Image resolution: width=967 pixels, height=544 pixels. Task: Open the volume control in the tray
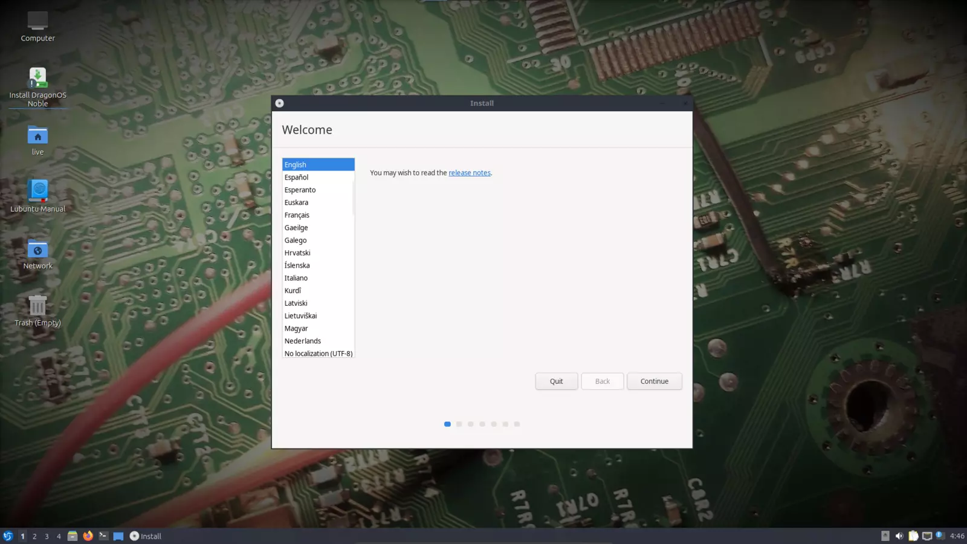pos(899,536)
